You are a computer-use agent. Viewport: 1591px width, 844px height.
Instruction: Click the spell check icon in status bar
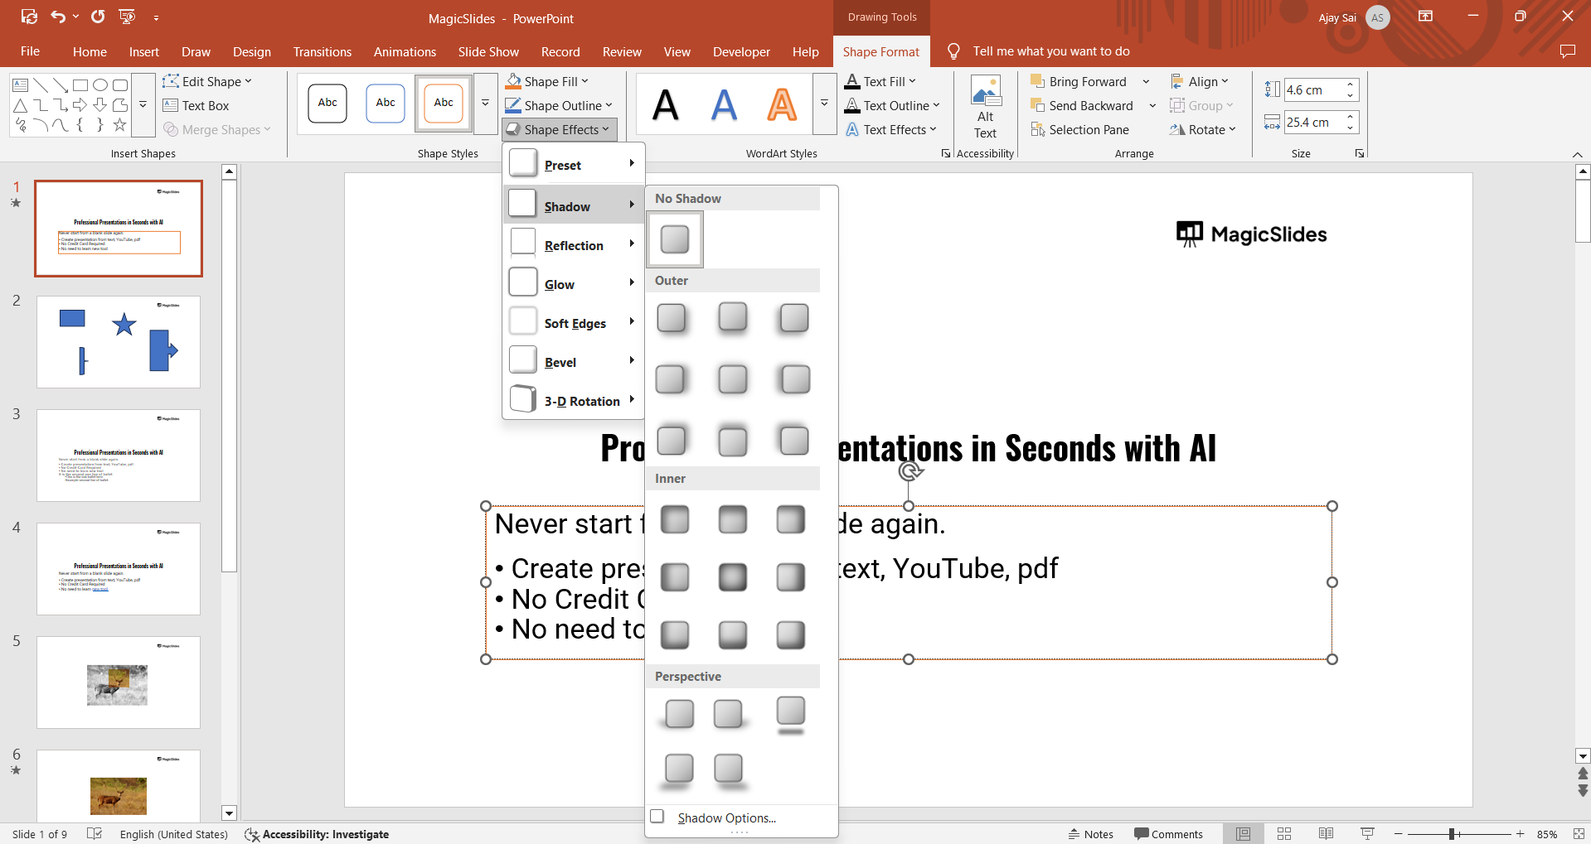pyautogui.click(x=95, y=834)
